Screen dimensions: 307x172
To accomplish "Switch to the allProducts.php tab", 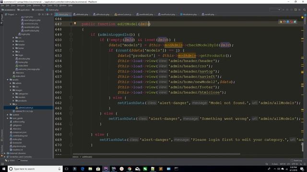I will 102,14.
